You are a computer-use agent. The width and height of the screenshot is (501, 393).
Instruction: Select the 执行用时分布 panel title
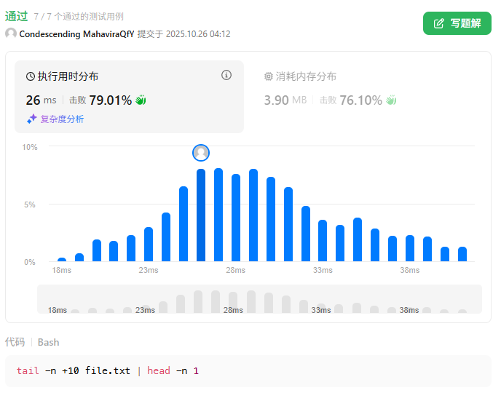click(68, 76)
